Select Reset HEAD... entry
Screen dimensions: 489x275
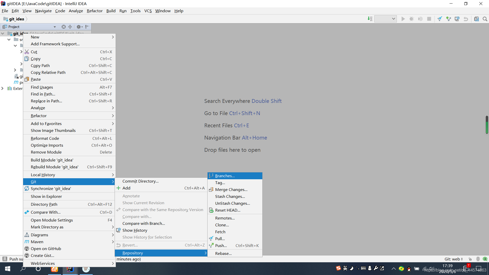[235, 210]
